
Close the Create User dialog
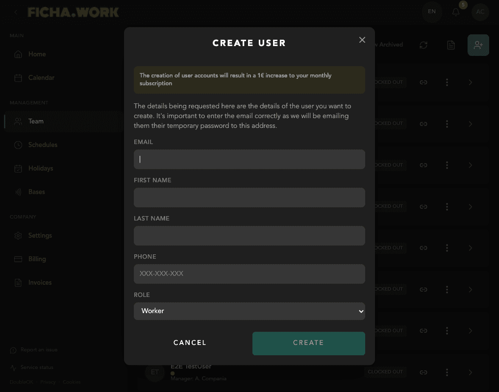coord(362,40)
